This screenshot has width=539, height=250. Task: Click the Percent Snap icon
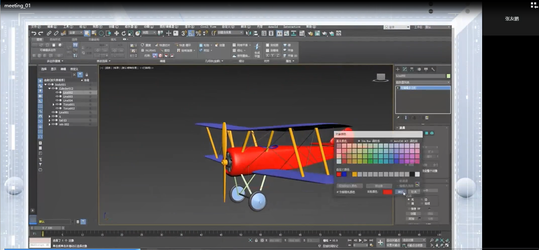198,33
